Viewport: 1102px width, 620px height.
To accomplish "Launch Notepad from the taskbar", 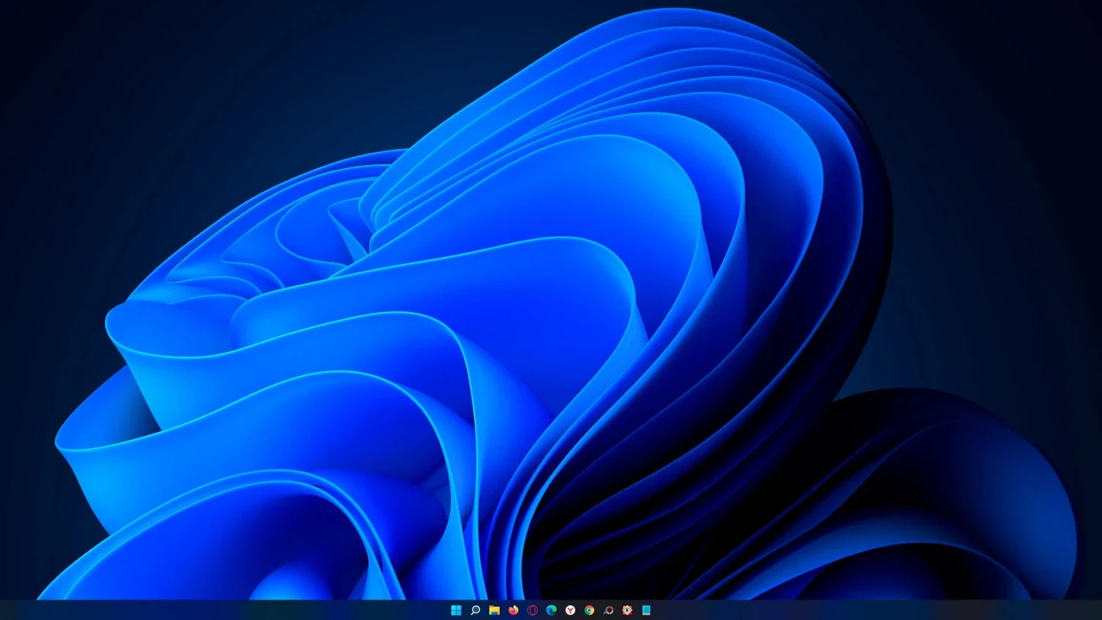I will click(x=646, y=610).
